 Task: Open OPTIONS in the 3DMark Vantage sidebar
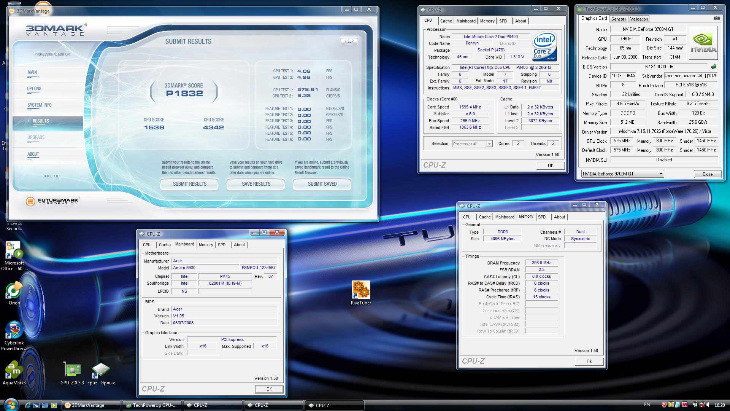coord(34,89)
